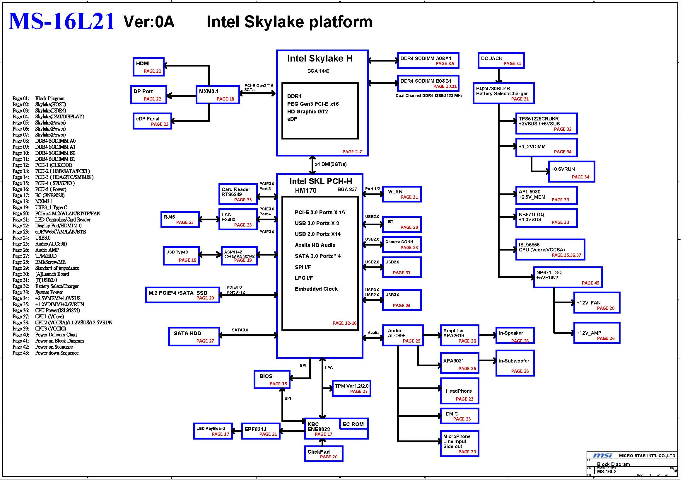Click the eDP Panal block
The height and width of the screenshot is (480, 685).
[x=153, y=121]
